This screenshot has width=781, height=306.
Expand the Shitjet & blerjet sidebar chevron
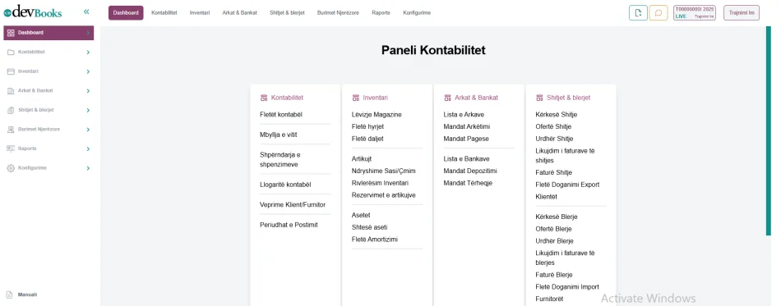tap(88, 110)
